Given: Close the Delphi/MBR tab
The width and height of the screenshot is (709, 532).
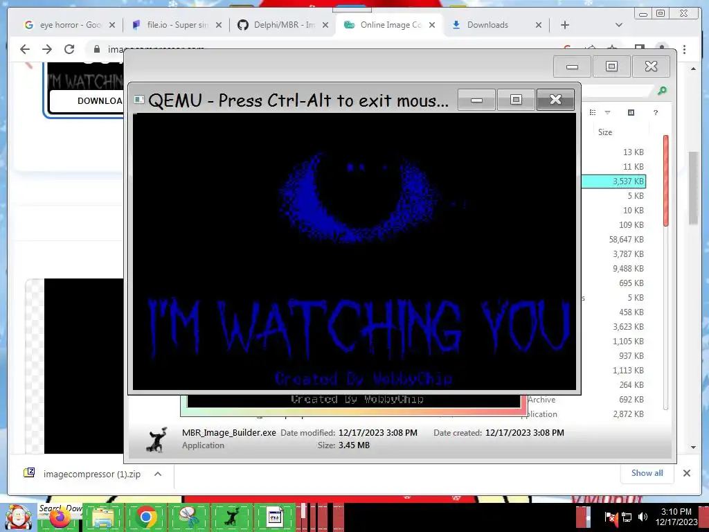Looking at the screenshot, I should coord(325,25).
